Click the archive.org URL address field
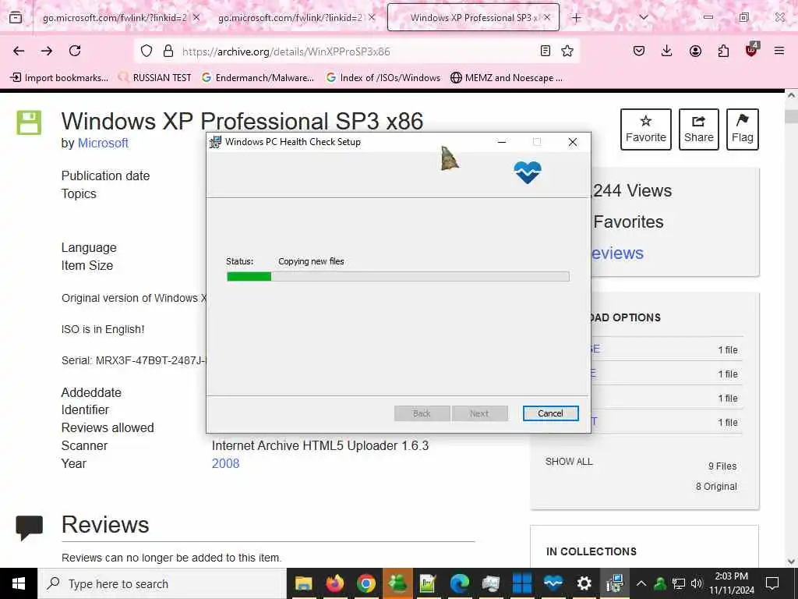Screen dimensions: 798x599 coord(356,51)
